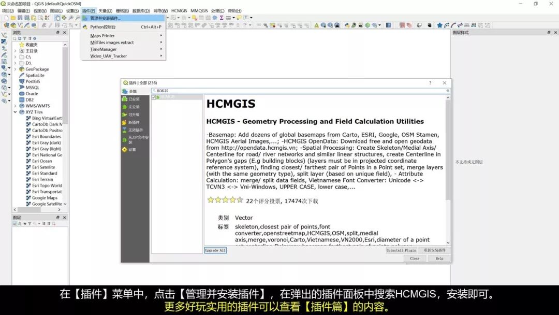Open 可升级 upgradeable plugins tab
The height and width of the screenshot is (315, 559).
[x=135, y=115]
